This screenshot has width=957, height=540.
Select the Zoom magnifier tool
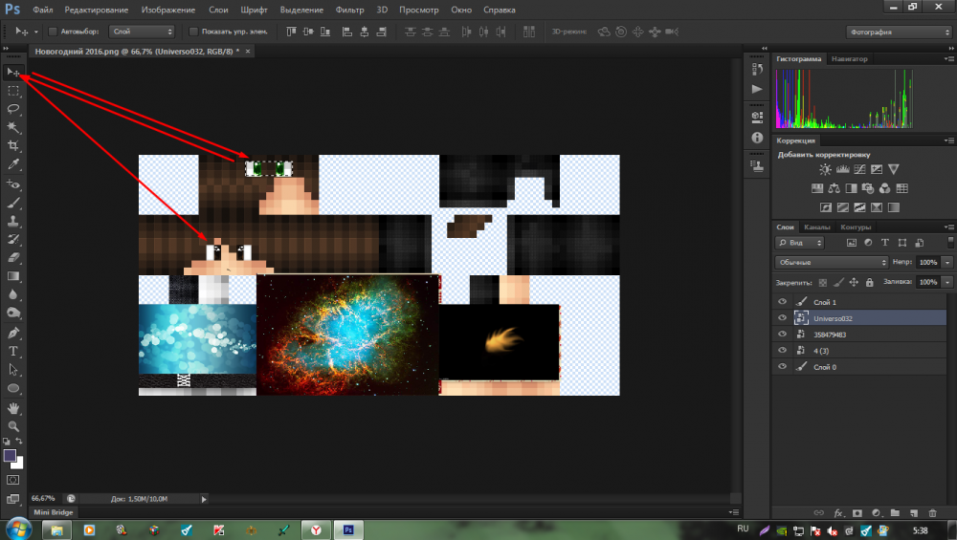[x=13, y=425]
